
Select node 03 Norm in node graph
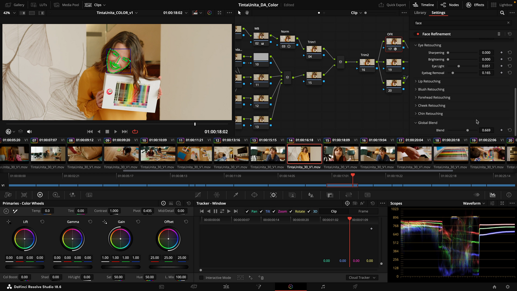(287, 42)
